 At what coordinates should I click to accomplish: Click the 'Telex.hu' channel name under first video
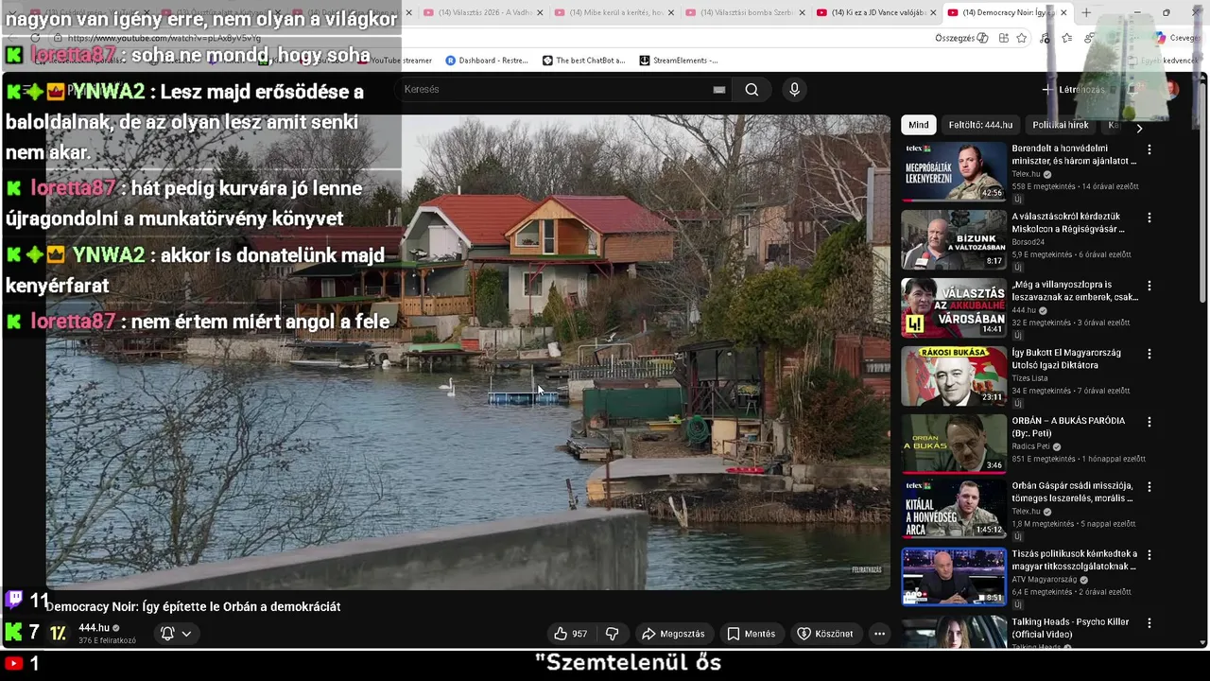[x=1026, y=174]
